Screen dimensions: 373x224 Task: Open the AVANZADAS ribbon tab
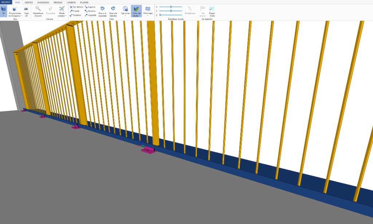[43, 3]
